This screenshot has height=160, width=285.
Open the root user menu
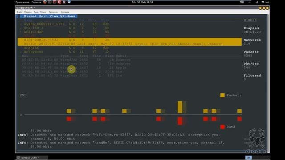pos(265,2)
